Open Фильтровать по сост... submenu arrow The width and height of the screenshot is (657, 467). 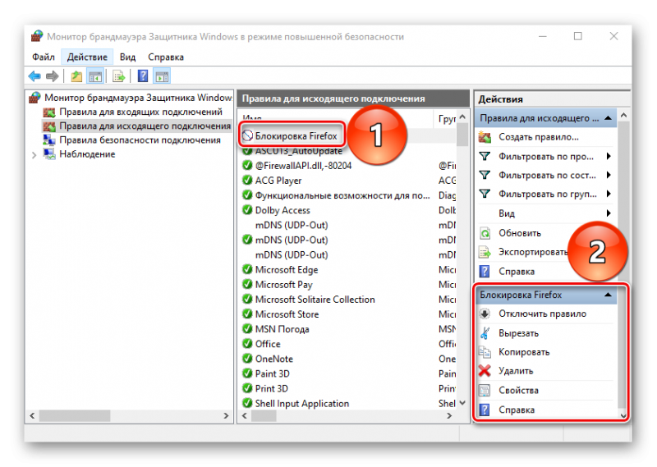point(609,175)
